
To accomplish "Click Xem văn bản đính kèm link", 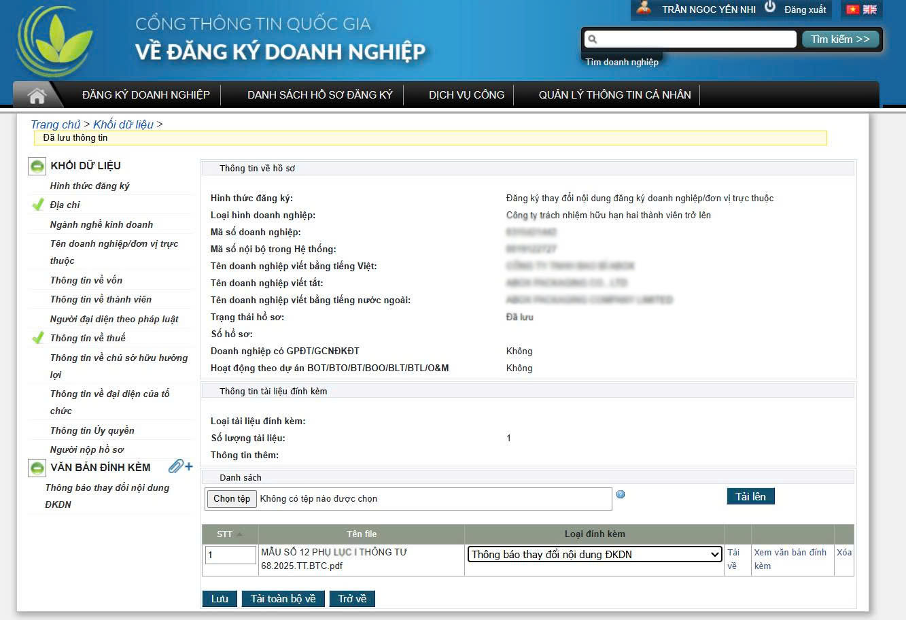I will (790, 559).
